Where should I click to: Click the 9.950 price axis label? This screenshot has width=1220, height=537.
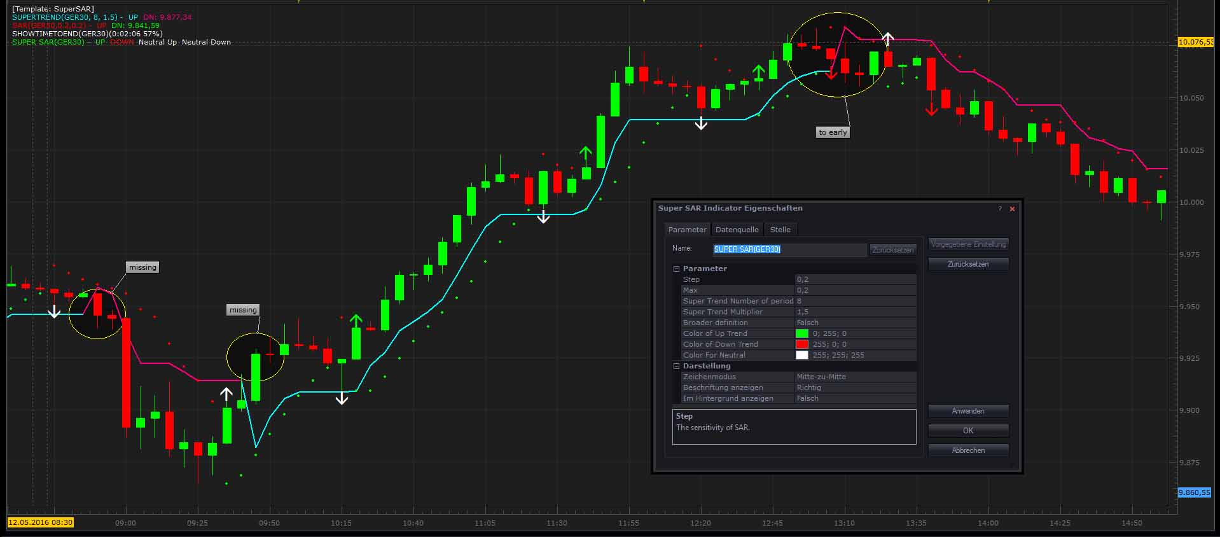click(x=1189, y=307)
